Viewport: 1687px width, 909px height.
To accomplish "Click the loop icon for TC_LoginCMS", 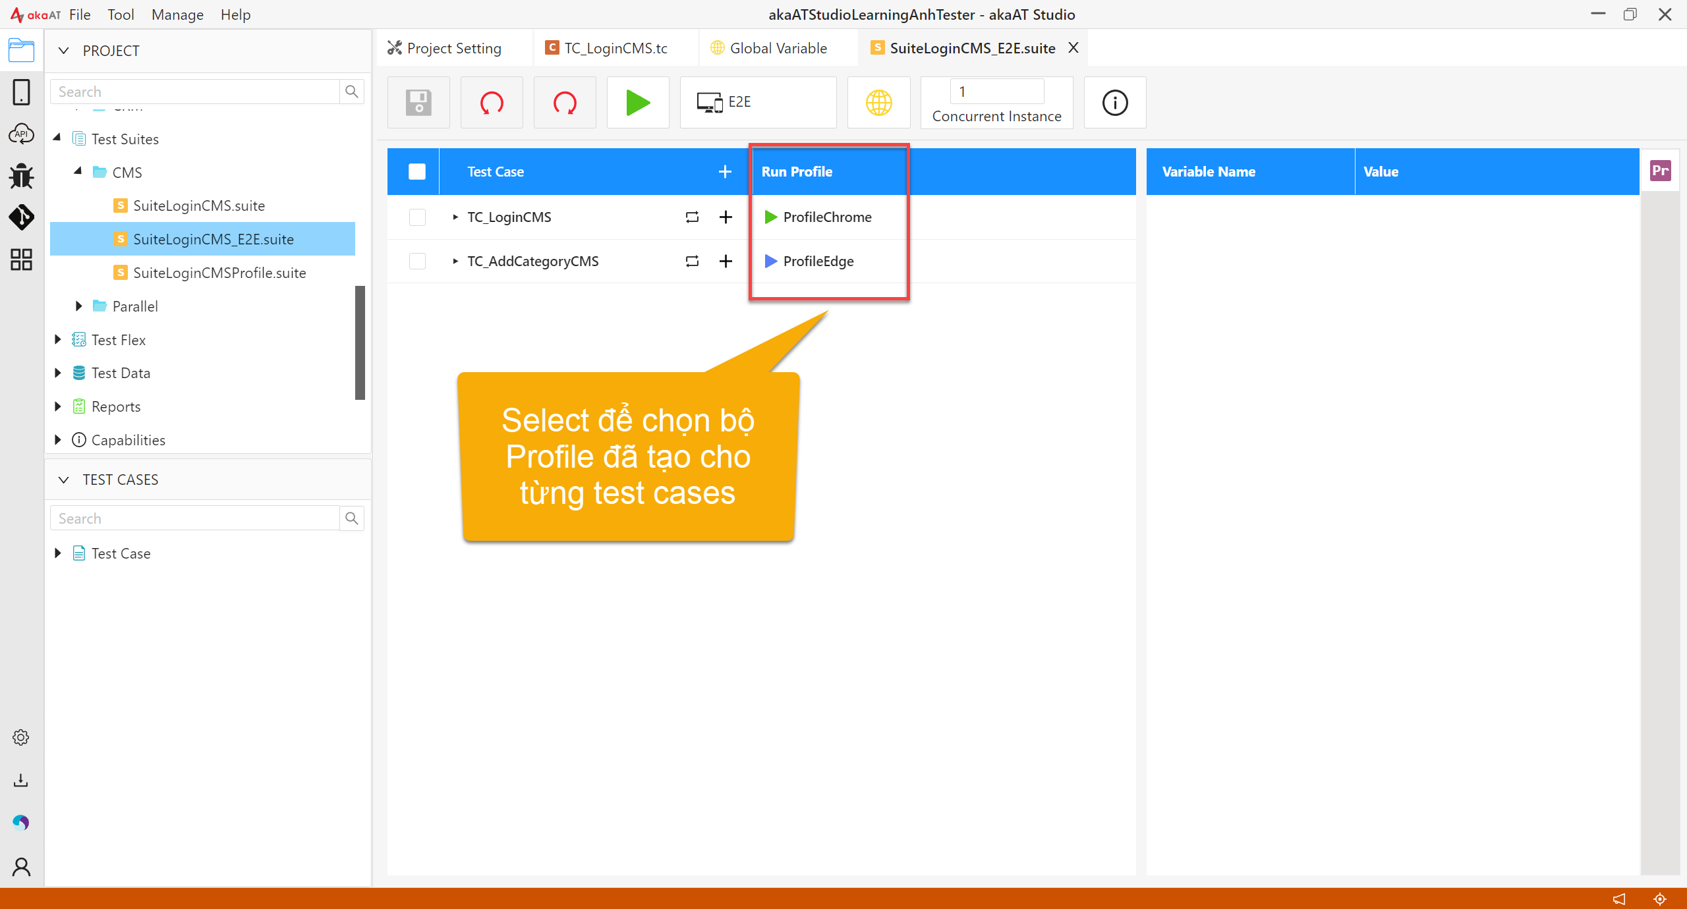I will tap(692, 217).
